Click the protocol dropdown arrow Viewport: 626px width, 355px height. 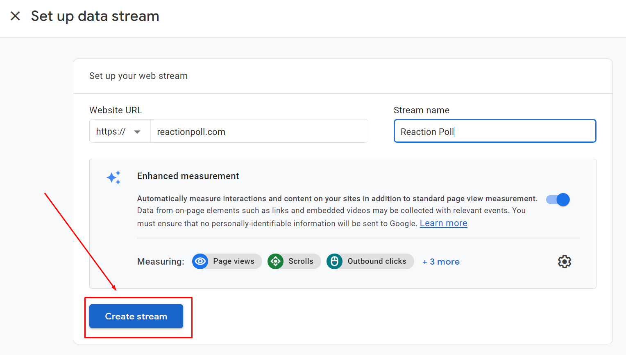coord(137,132)
